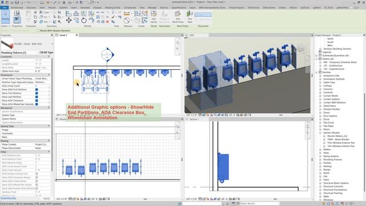Viewport: 366px width, 206px height.
Task: Click the Aligned Dimension icon in Measure panel
Action: pos(127,14)
